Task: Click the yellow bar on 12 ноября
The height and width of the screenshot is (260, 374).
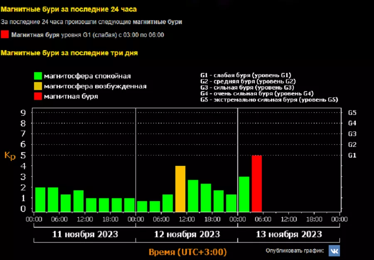Action: [180, 189]
